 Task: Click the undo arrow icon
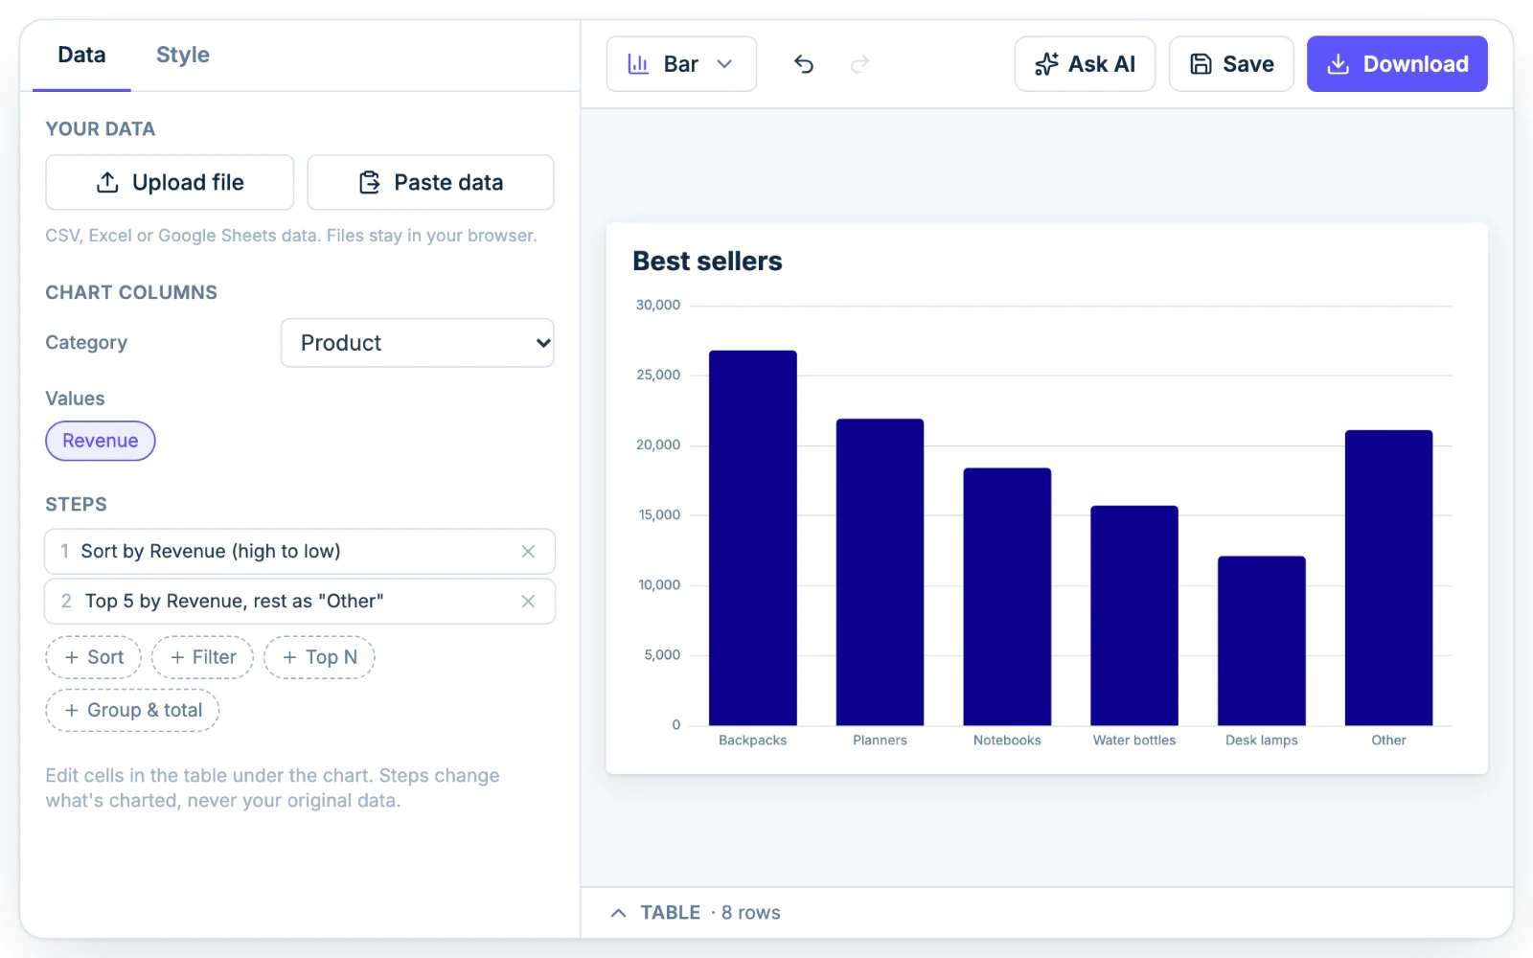pos(804,64)
